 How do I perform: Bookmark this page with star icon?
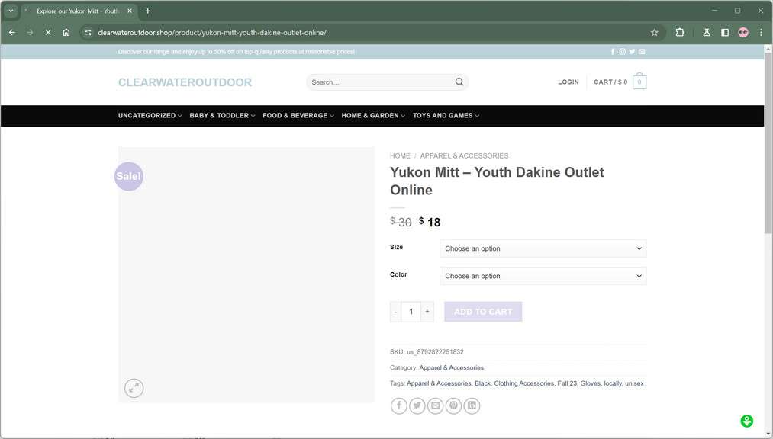point(654,33)
